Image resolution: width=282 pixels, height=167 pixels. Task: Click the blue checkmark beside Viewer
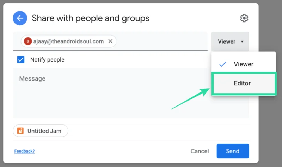(222, 64)
